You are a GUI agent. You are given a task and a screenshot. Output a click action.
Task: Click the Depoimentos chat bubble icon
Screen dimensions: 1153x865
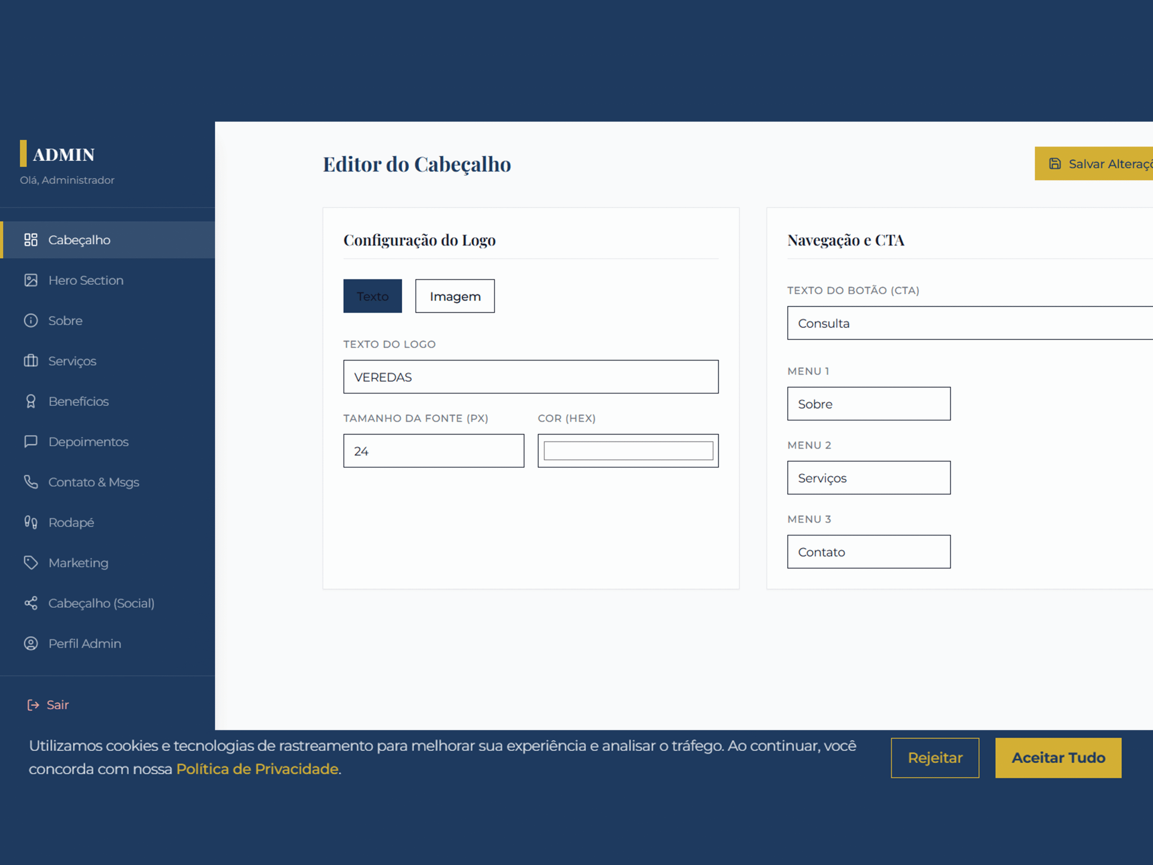(x=31, y=442)
